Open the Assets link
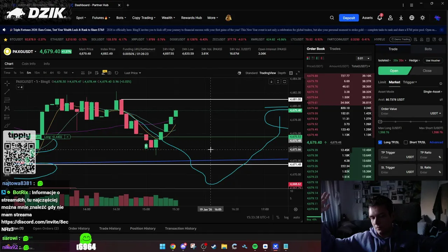Image resolution: width=448 pixels, height=252 pixels. coord(367,18)
